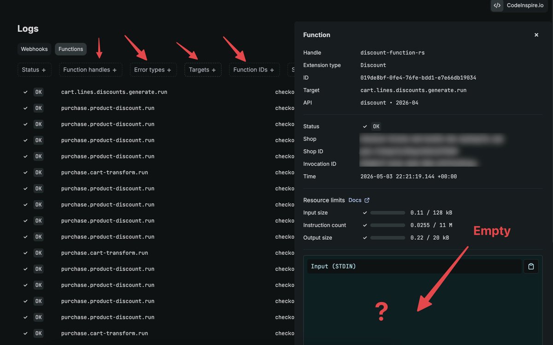This screenshot has width=553, height=345.
Task: Click the Extension type value Discount
Action: [373, 65]
